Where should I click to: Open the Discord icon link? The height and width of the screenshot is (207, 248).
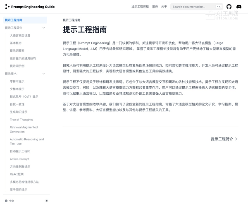point(239,7)
